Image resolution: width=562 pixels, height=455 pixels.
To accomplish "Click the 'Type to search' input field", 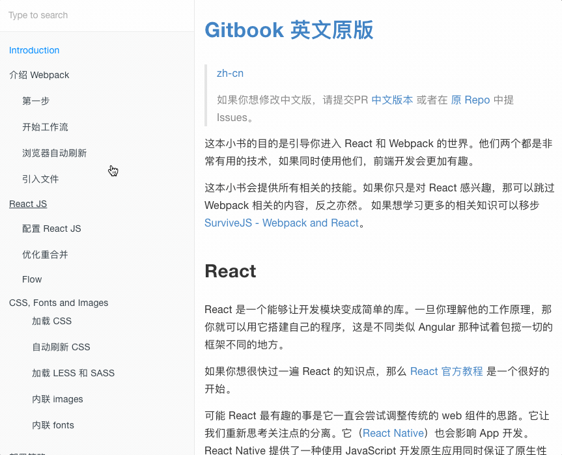I will 96,15.
